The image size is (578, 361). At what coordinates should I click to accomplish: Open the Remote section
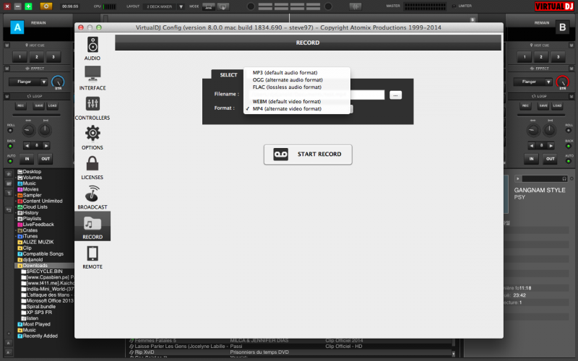coord(92,257)
